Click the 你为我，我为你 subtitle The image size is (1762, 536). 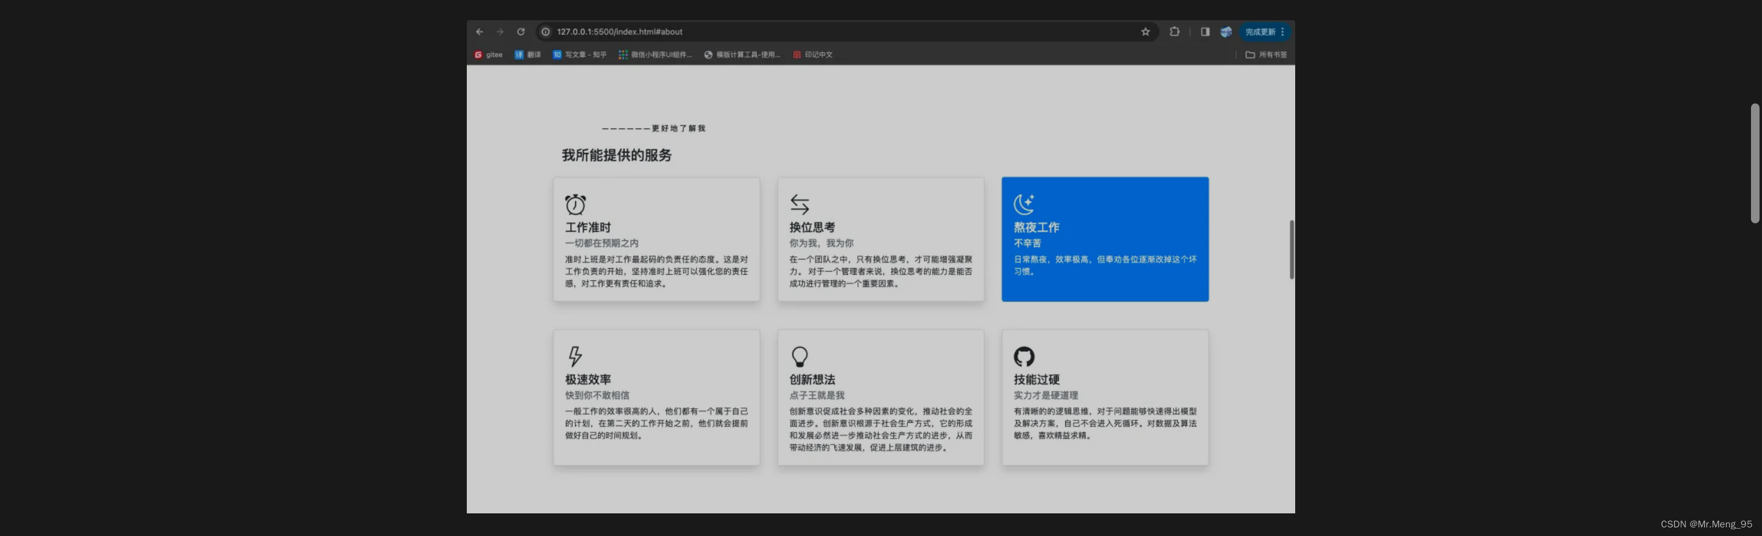click(822, 244)
